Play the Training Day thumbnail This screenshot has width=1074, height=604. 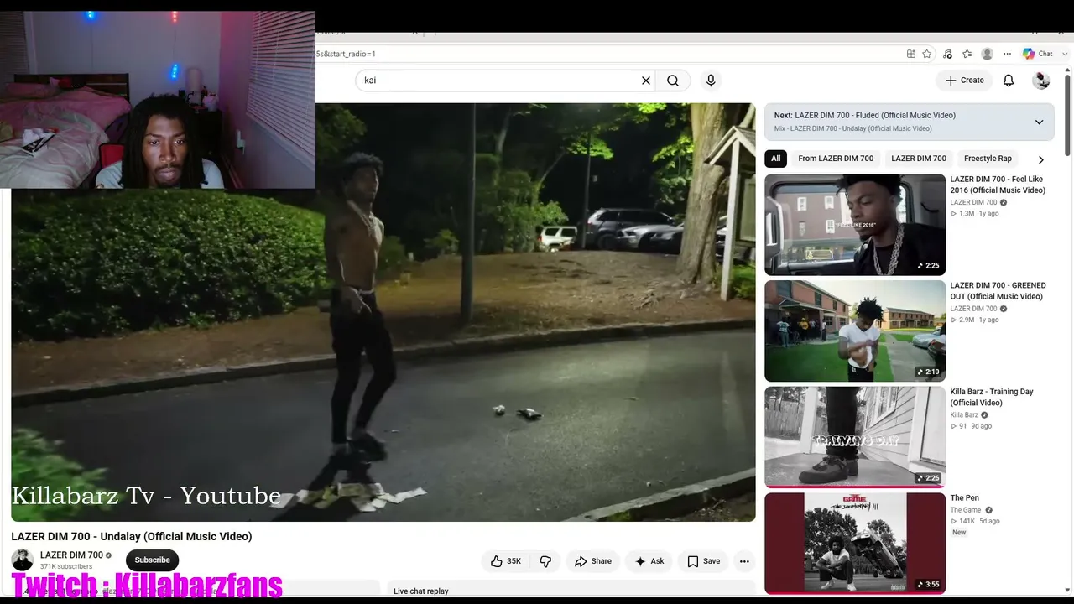pos(855,436)
